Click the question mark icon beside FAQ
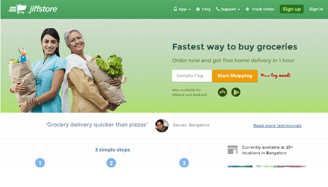The width and height of the screenshot is (328, 187). [198, 9]
